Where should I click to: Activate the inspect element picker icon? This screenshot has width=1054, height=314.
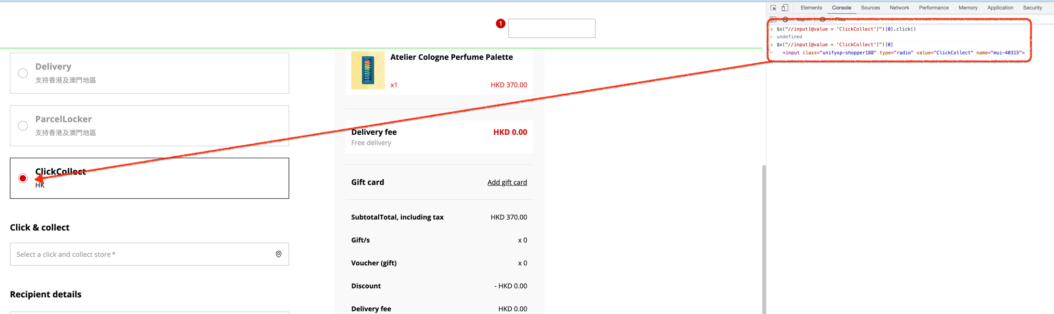(773, 8)
